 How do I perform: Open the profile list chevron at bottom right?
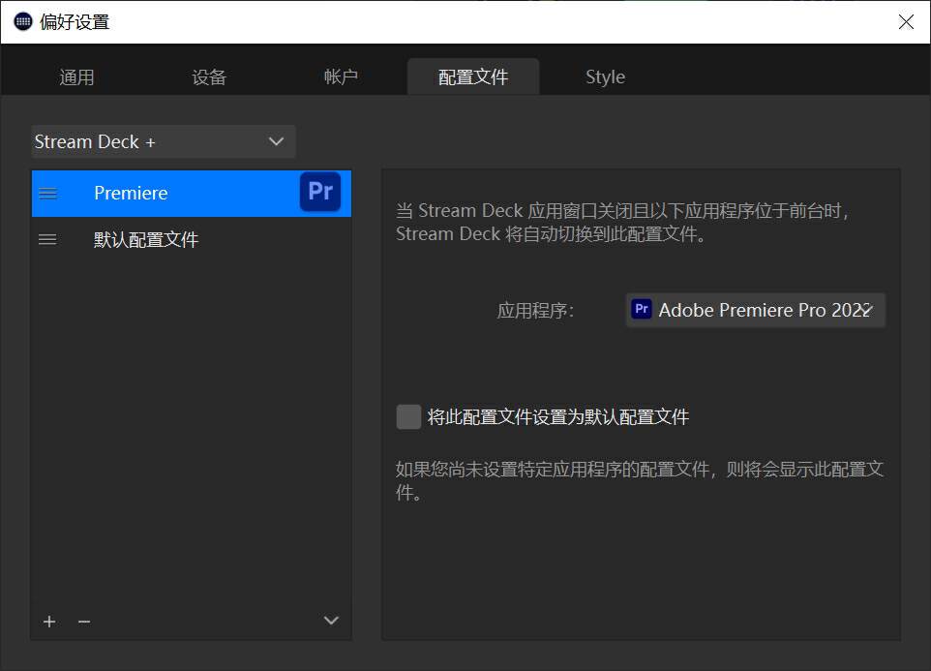click(x=331, y=621)
